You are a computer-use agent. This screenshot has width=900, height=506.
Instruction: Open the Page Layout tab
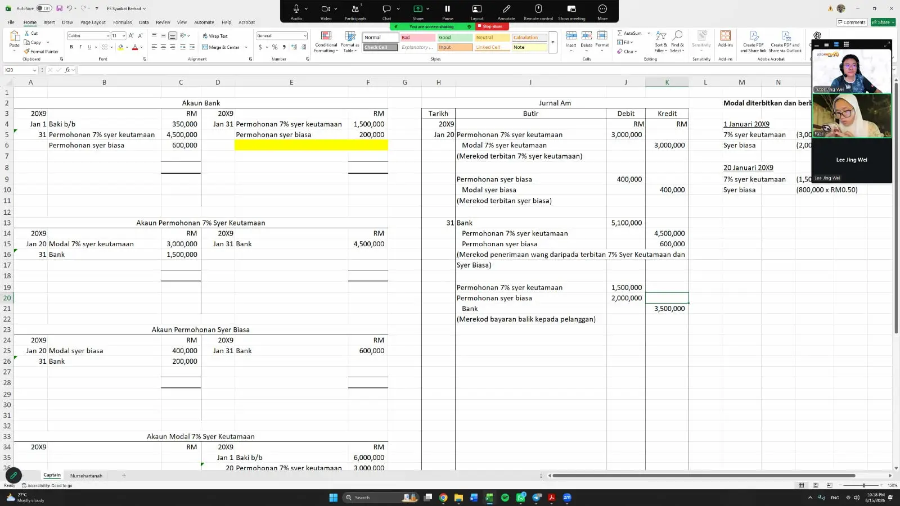93,22
